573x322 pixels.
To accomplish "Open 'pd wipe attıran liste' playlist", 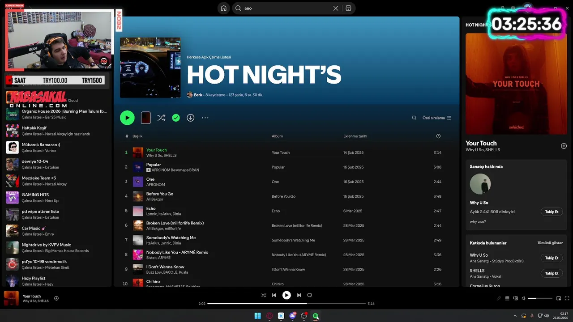I will [x=57, y=214].
